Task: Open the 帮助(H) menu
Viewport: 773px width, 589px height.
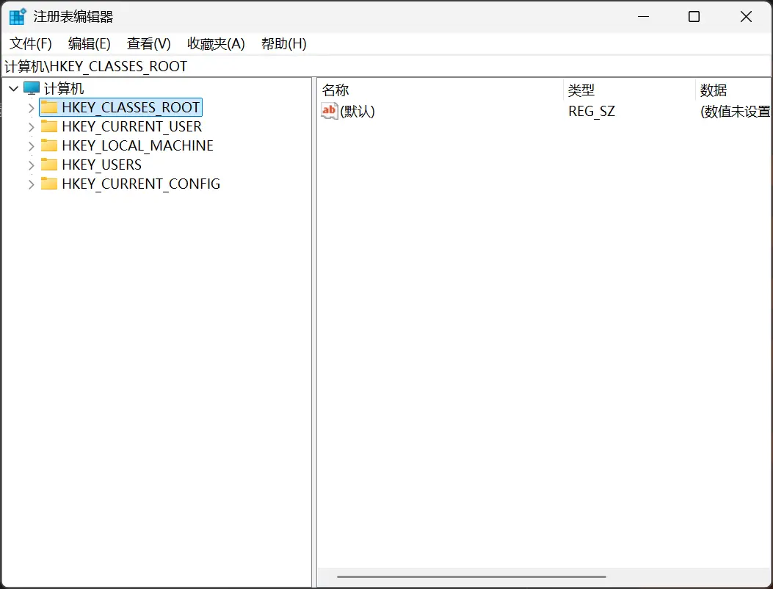Action: tap(283, 43)
